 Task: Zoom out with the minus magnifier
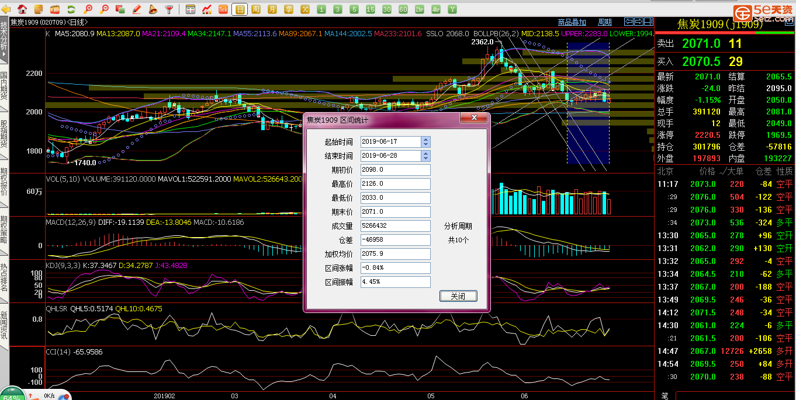coord(104,9)
